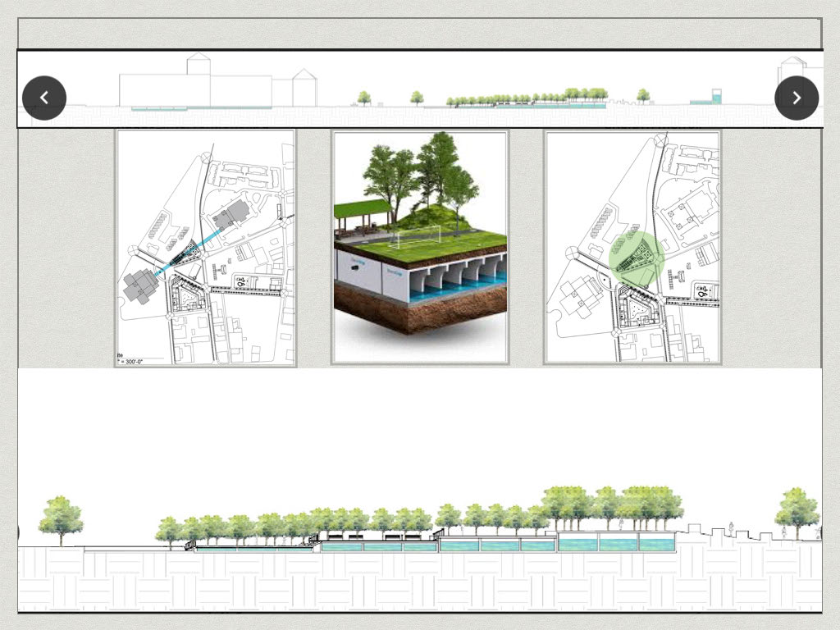Click the large building outline in elevation
840x630 pixels.
194,89
